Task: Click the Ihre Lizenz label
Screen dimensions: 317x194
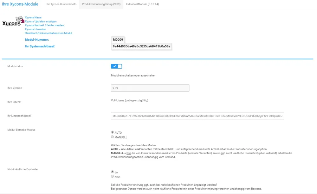Action: [x=14, y=102]
